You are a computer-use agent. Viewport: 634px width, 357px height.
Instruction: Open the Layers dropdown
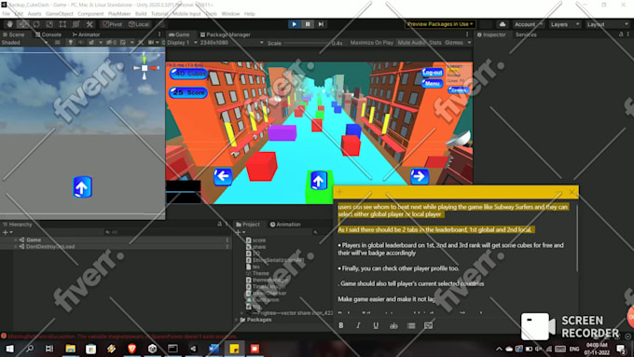565,24
